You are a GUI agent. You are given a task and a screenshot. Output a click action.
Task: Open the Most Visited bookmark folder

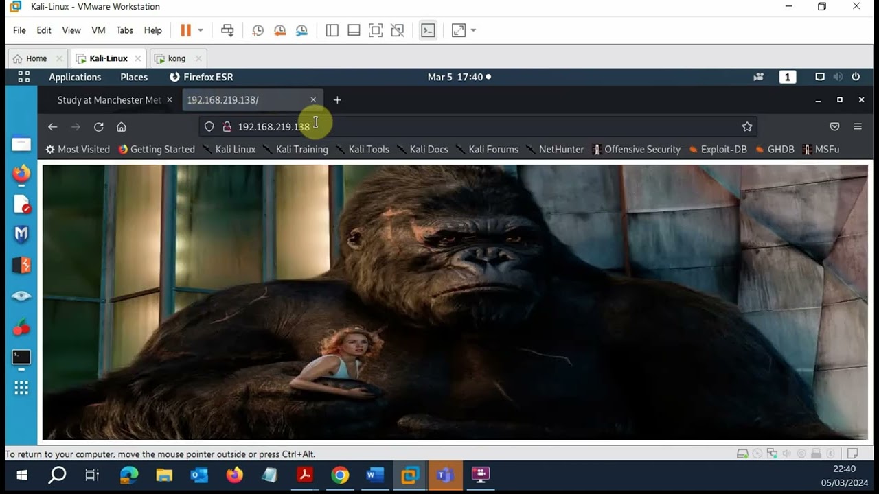pyautogui.click(x=78, y=150)
